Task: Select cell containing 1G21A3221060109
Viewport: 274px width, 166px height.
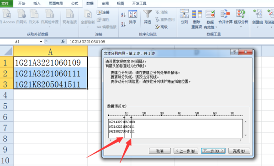Action: pos(50,62)
